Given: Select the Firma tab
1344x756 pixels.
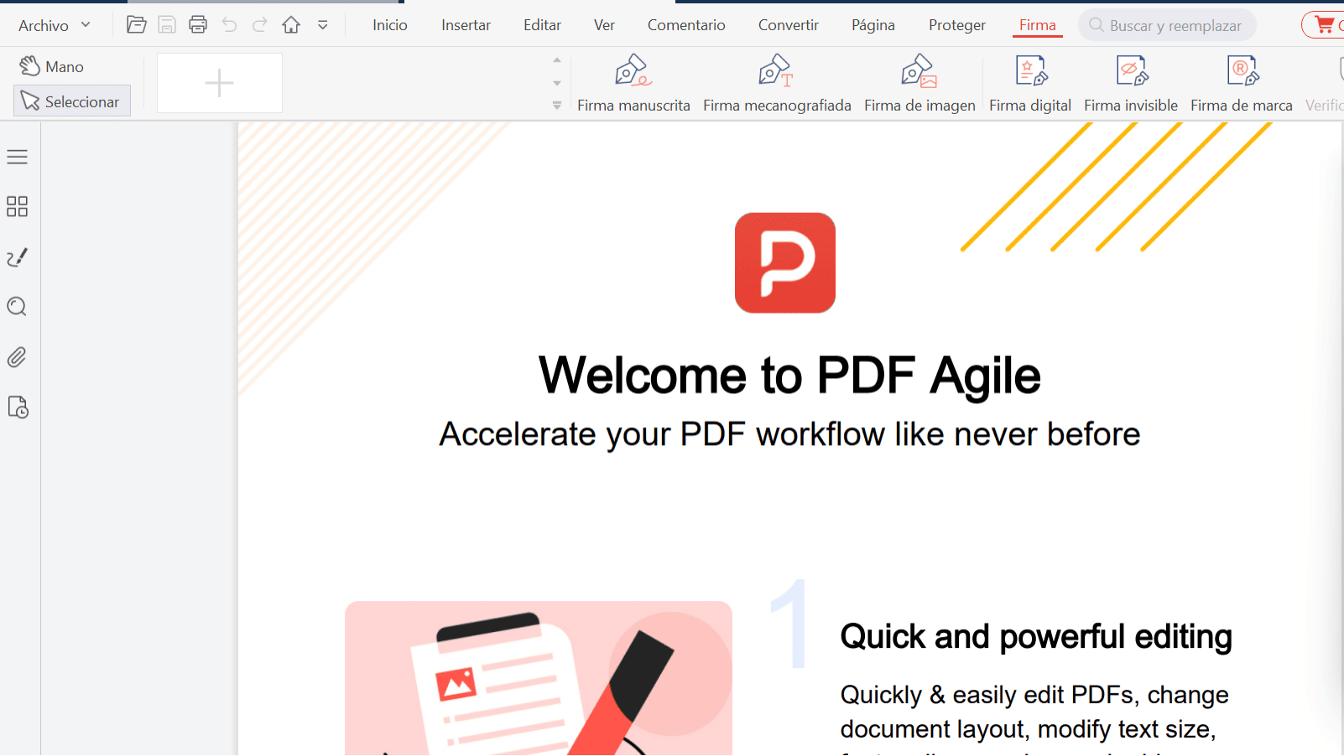Looking at the screenshot, I should (x=1037, y=25).
